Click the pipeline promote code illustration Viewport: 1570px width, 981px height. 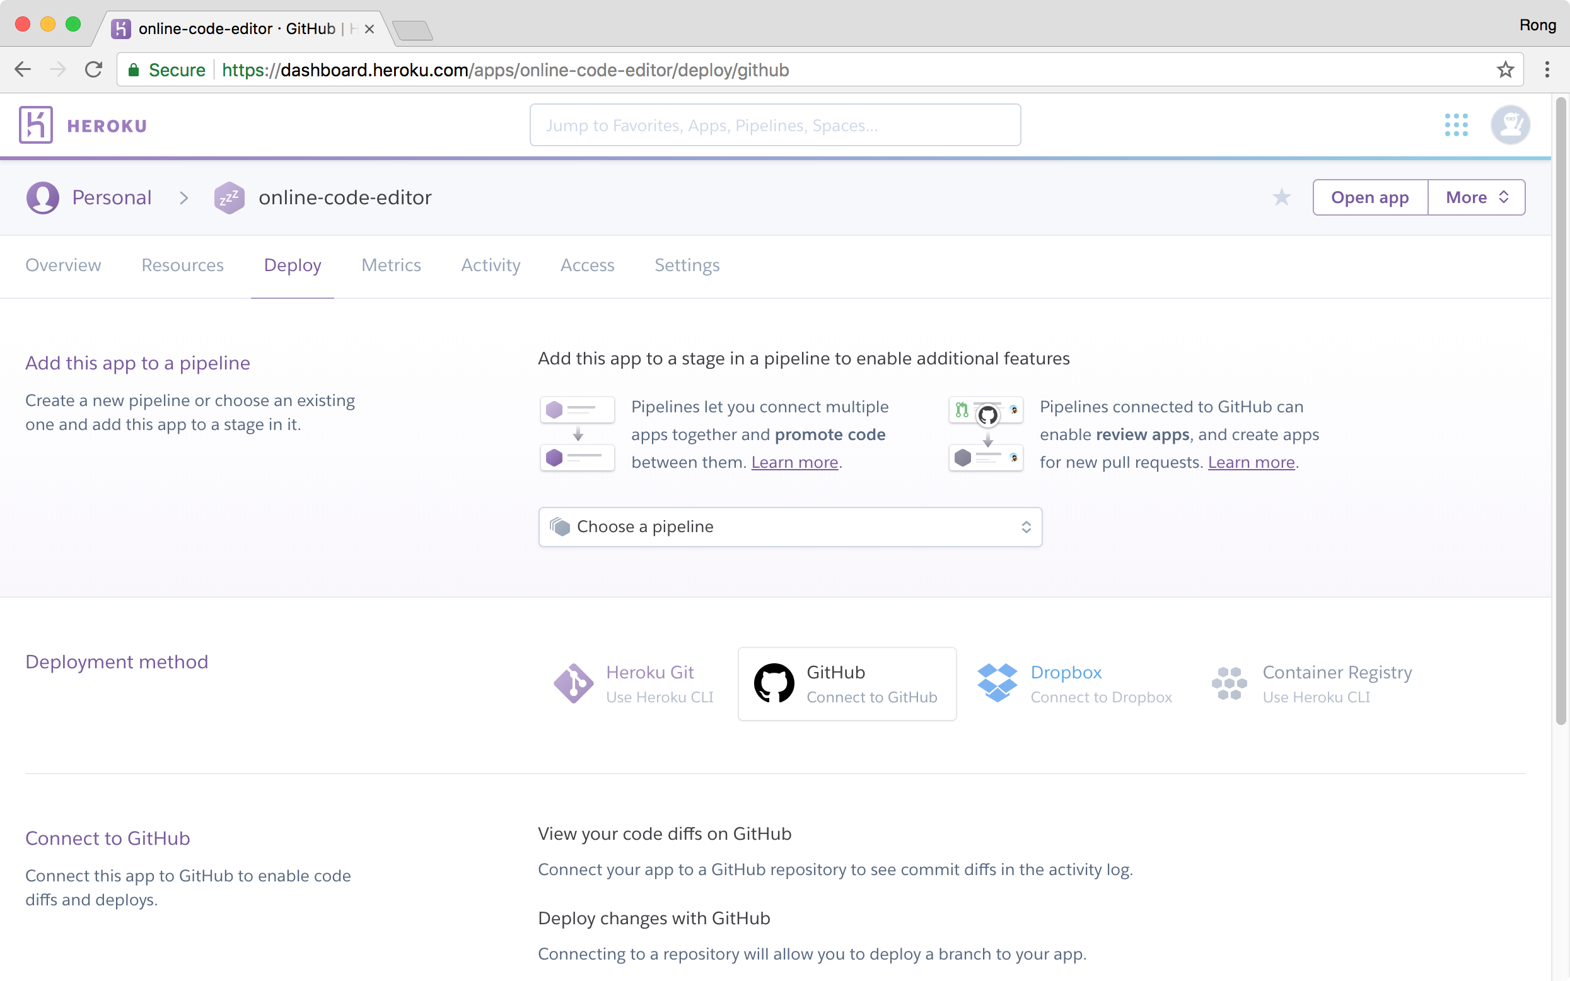pyautogui.click(x=578, y=433)
